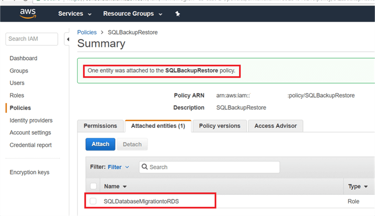
Task: Click the blue Attach button
Action: (x=100, y=144)
